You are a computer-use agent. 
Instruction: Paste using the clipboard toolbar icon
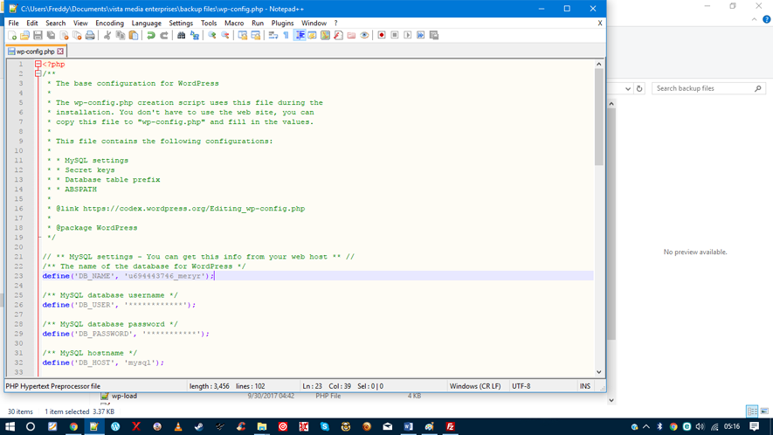point(133,35)
